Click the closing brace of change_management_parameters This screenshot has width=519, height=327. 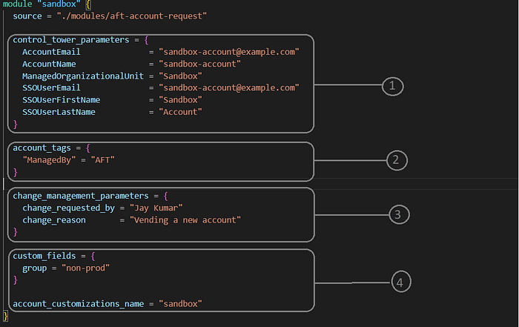(x=16, y=232)
